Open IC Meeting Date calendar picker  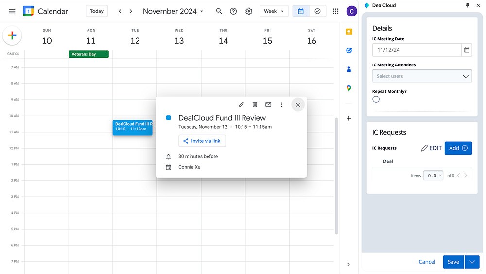(x=467, y=50)
